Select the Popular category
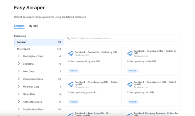This screenshot has width=195, height=116. click(39, 42)
